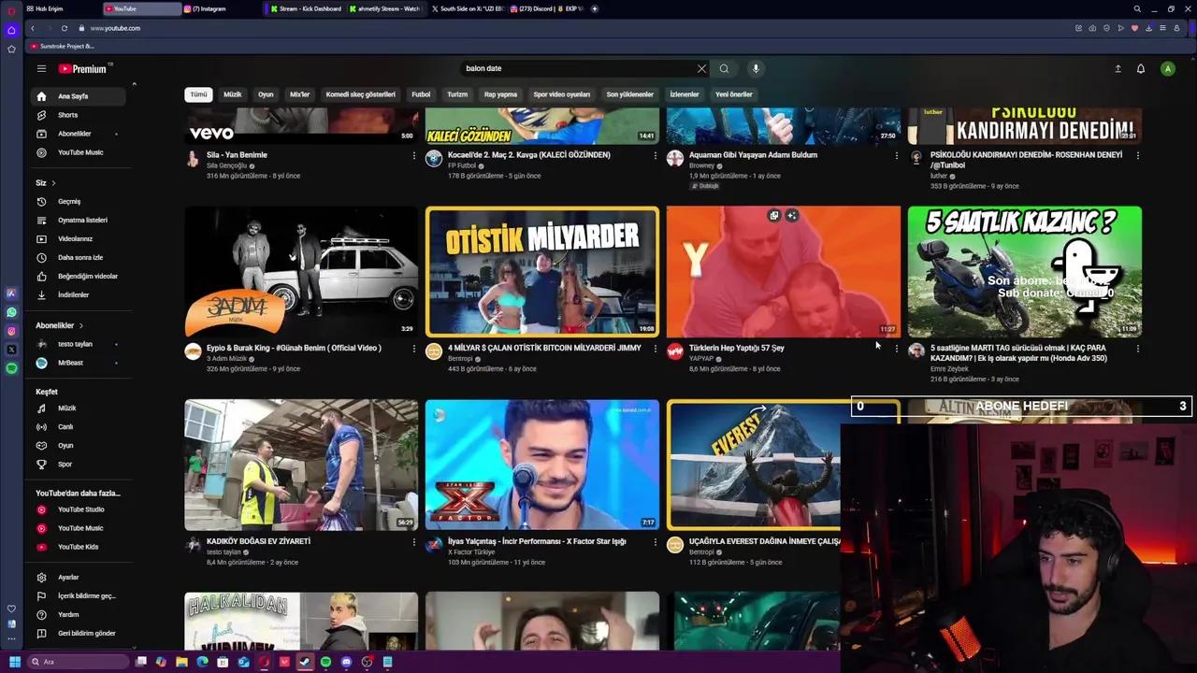Select the Oyun filter chip
This screenshot has width=1197, height=673.
[266, 94]
